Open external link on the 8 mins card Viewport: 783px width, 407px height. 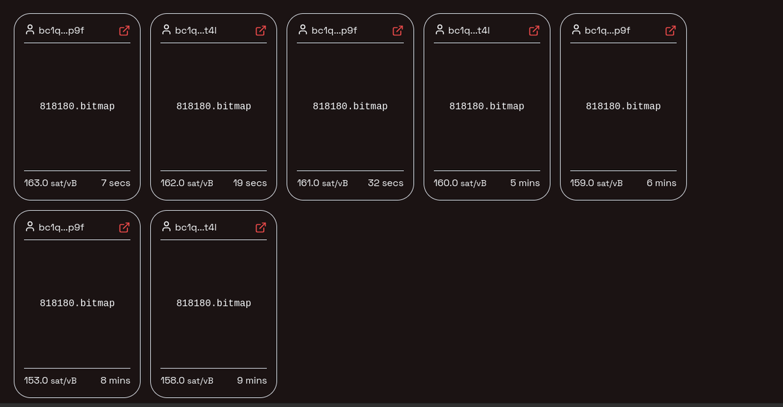(124, 228)
